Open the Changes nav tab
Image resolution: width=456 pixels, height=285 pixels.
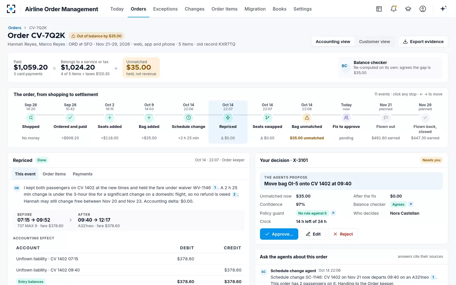(194, 9)
